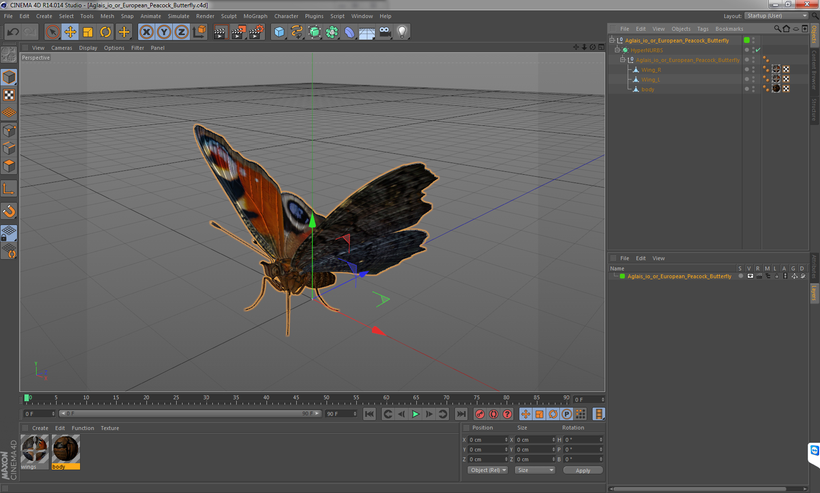The image size is (820, 493).
Task: Switch to Model mode in left sidebar
Action: (x=9, y=78)
